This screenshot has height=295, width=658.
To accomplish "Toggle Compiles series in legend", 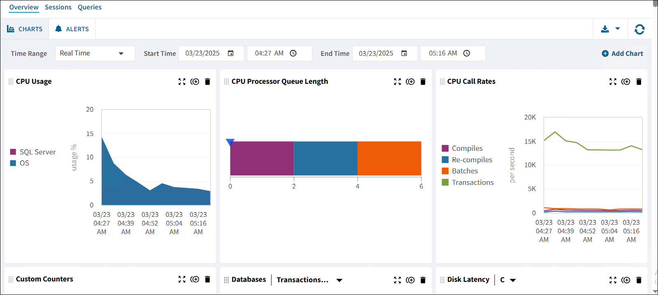I will pos(462,148).
